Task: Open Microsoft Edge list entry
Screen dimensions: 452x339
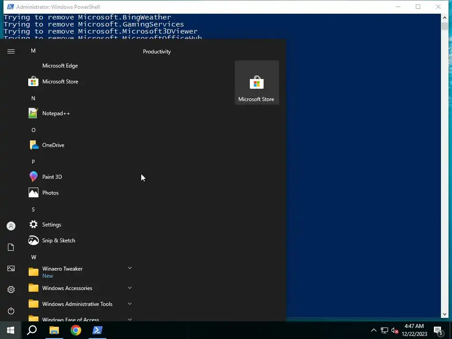Action: tap(80, 66)
